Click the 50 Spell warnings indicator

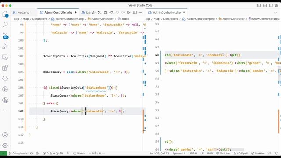pyautogui.click(x=240, y=154)
